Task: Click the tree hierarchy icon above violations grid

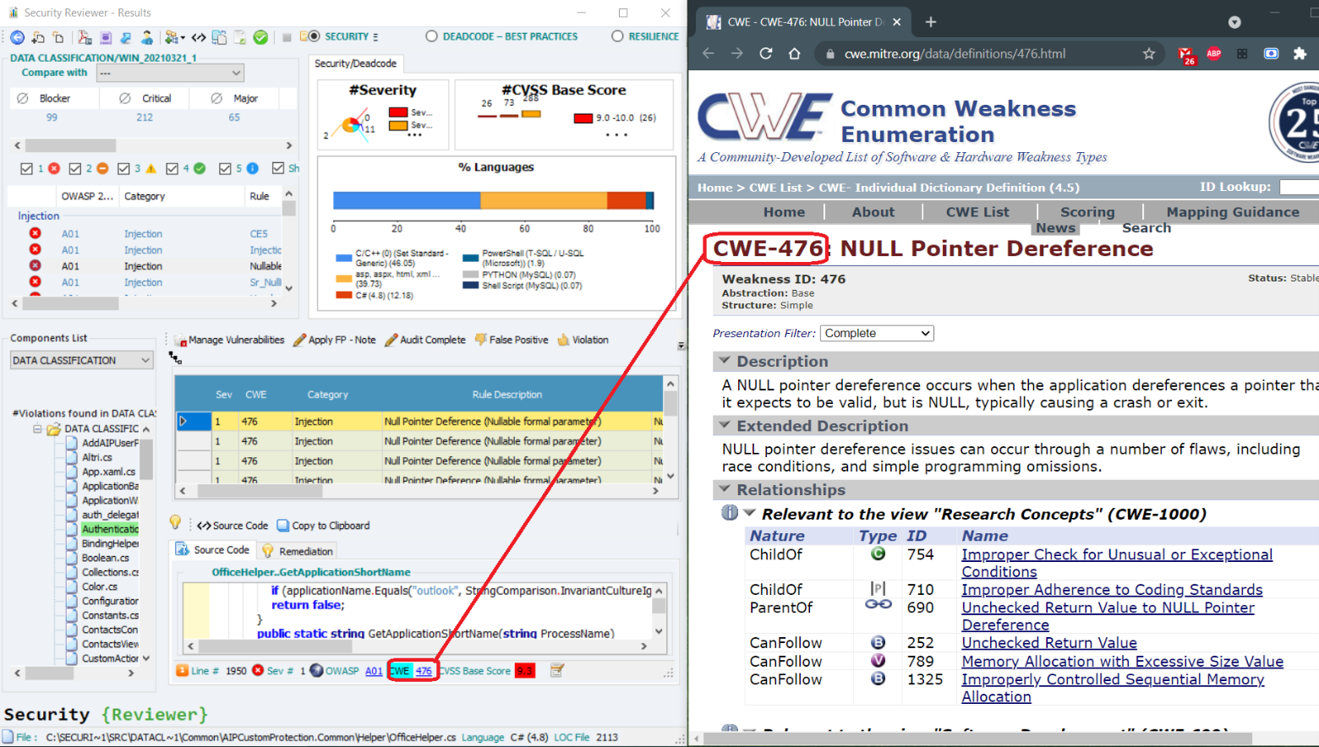Action: pyautogui.click(x=175, y=358)
